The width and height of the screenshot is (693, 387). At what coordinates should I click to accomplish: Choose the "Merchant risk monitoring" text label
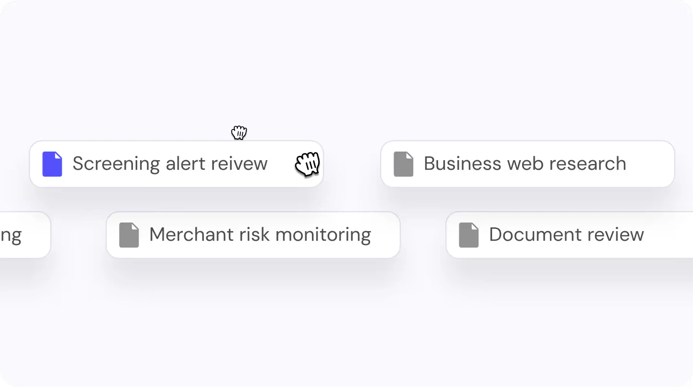260,235
